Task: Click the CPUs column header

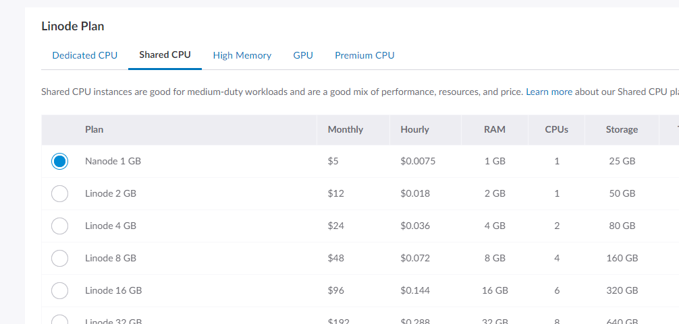Action: tap(556, 129)
